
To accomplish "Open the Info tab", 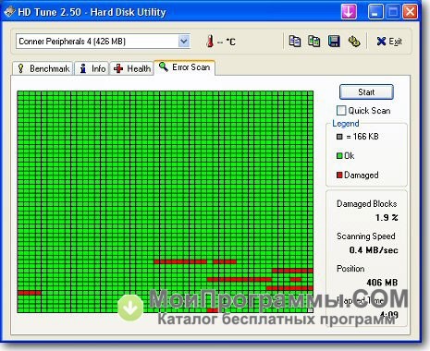I will click(92, 68).
